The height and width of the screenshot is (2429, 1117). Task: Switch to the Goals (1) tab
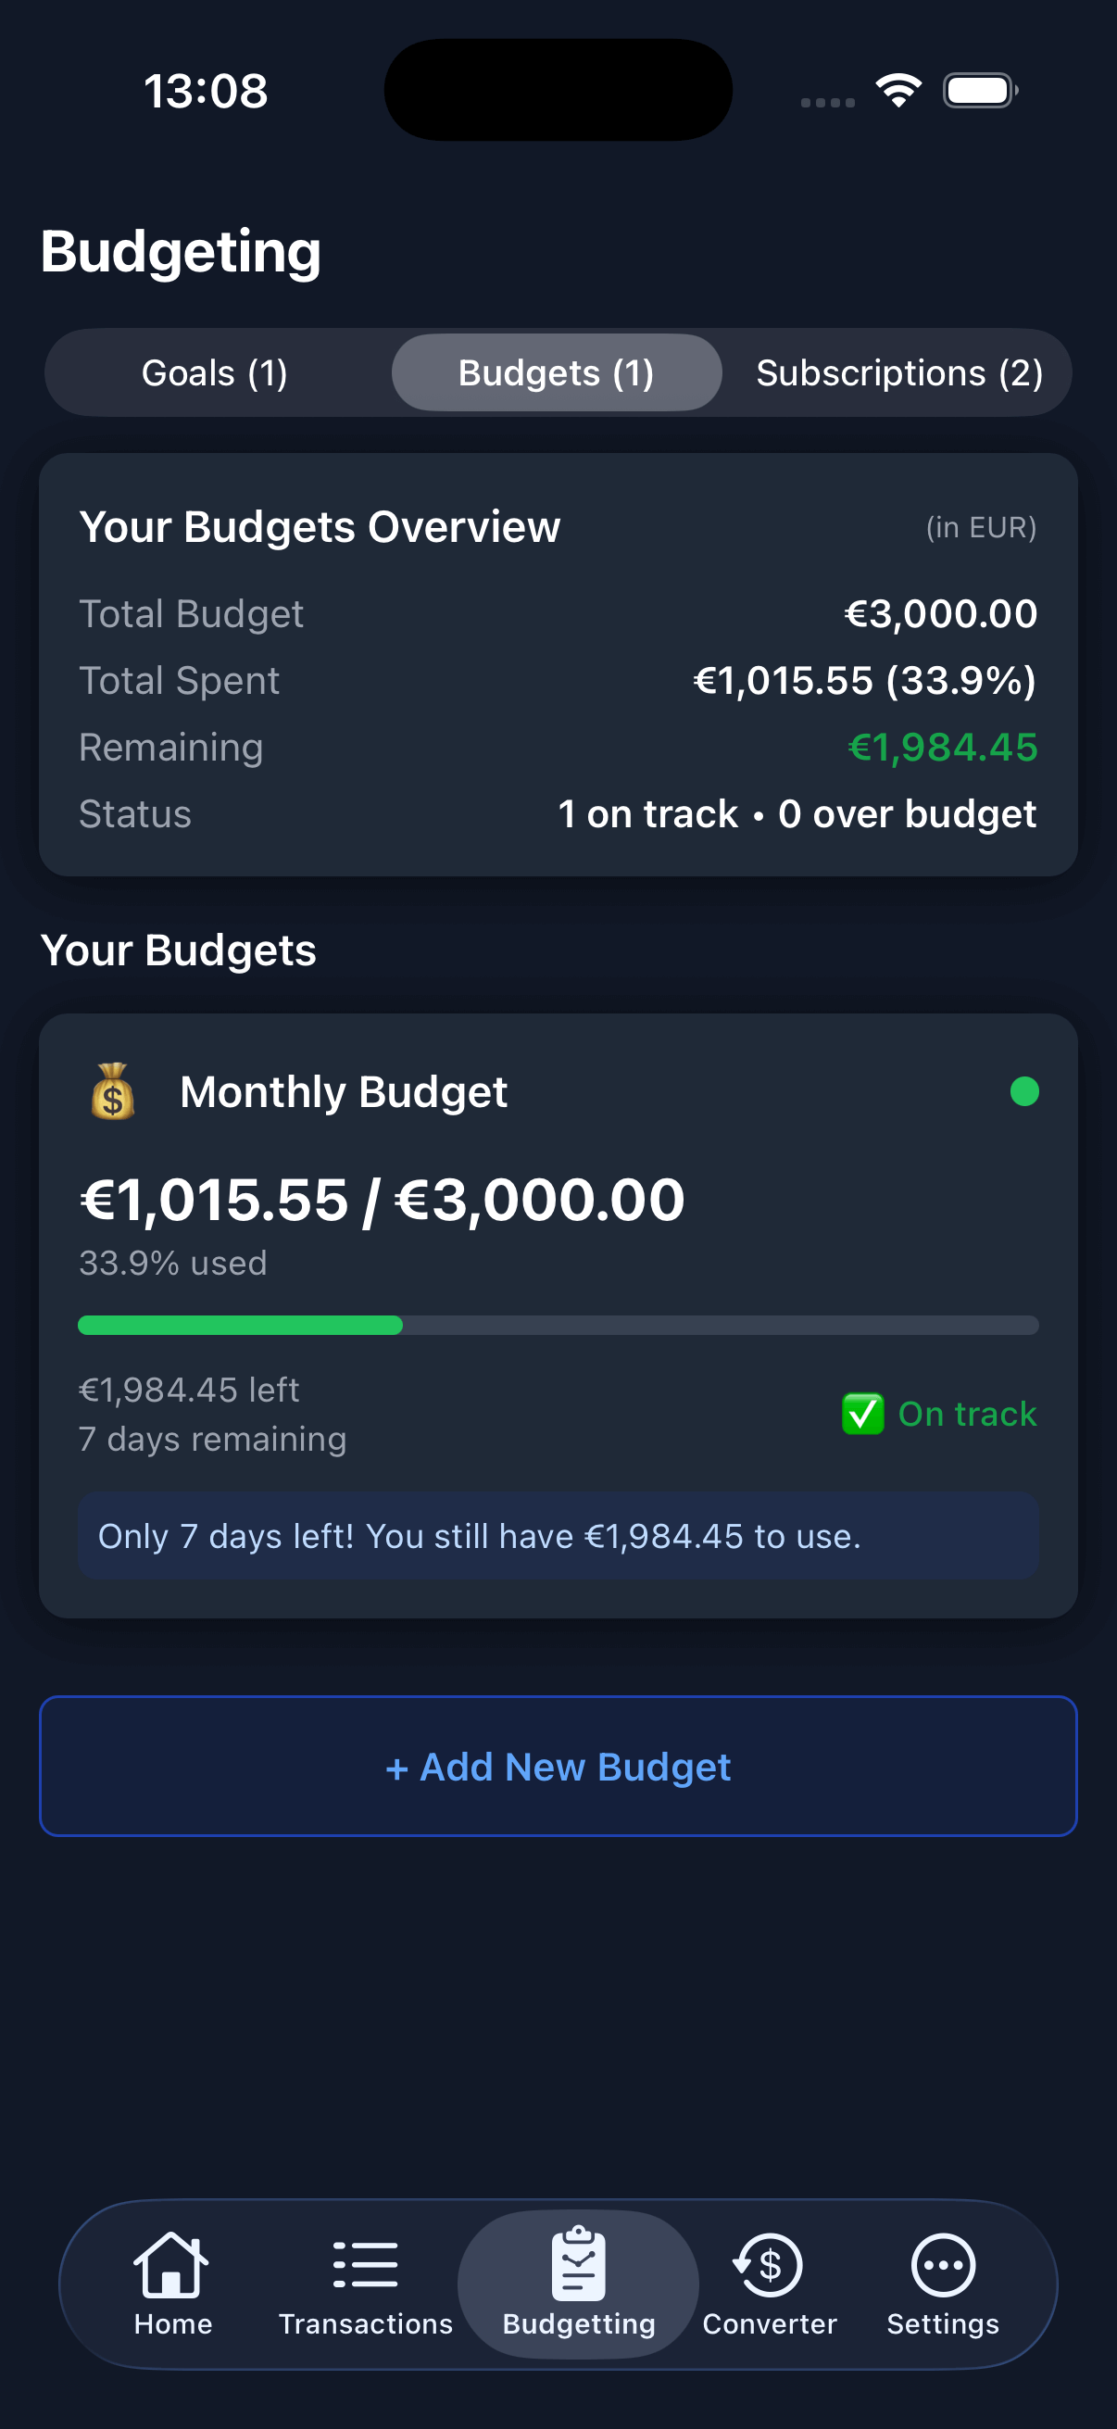click(215, 373)
